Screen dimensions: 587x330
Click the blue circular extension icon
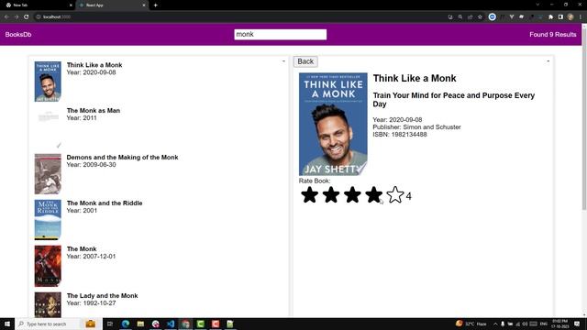click(492, 16)
